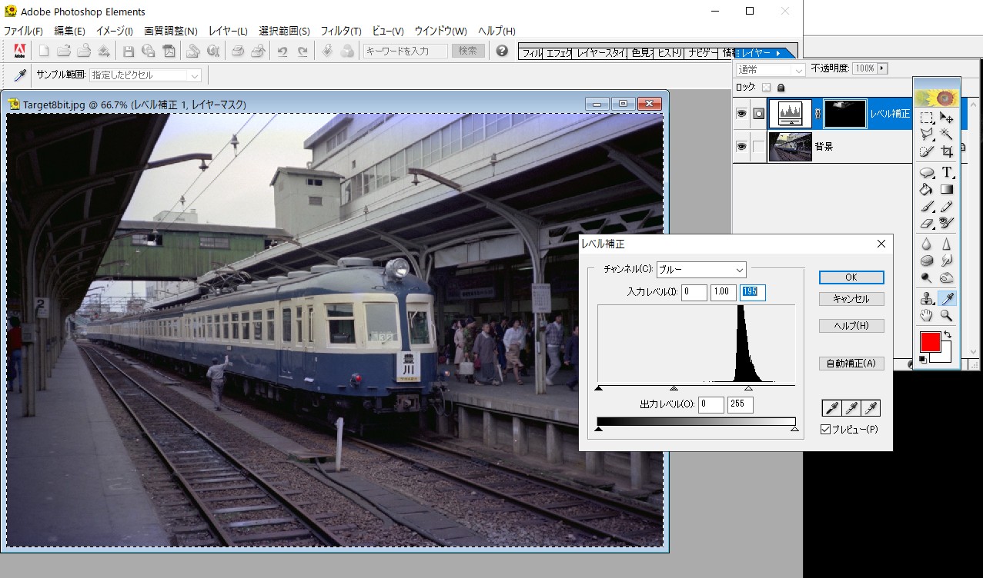The height and width of the screenshot is (578, 983).
Task: Select the Eyedropper tool in toolbox
Action: click(947, 298)
